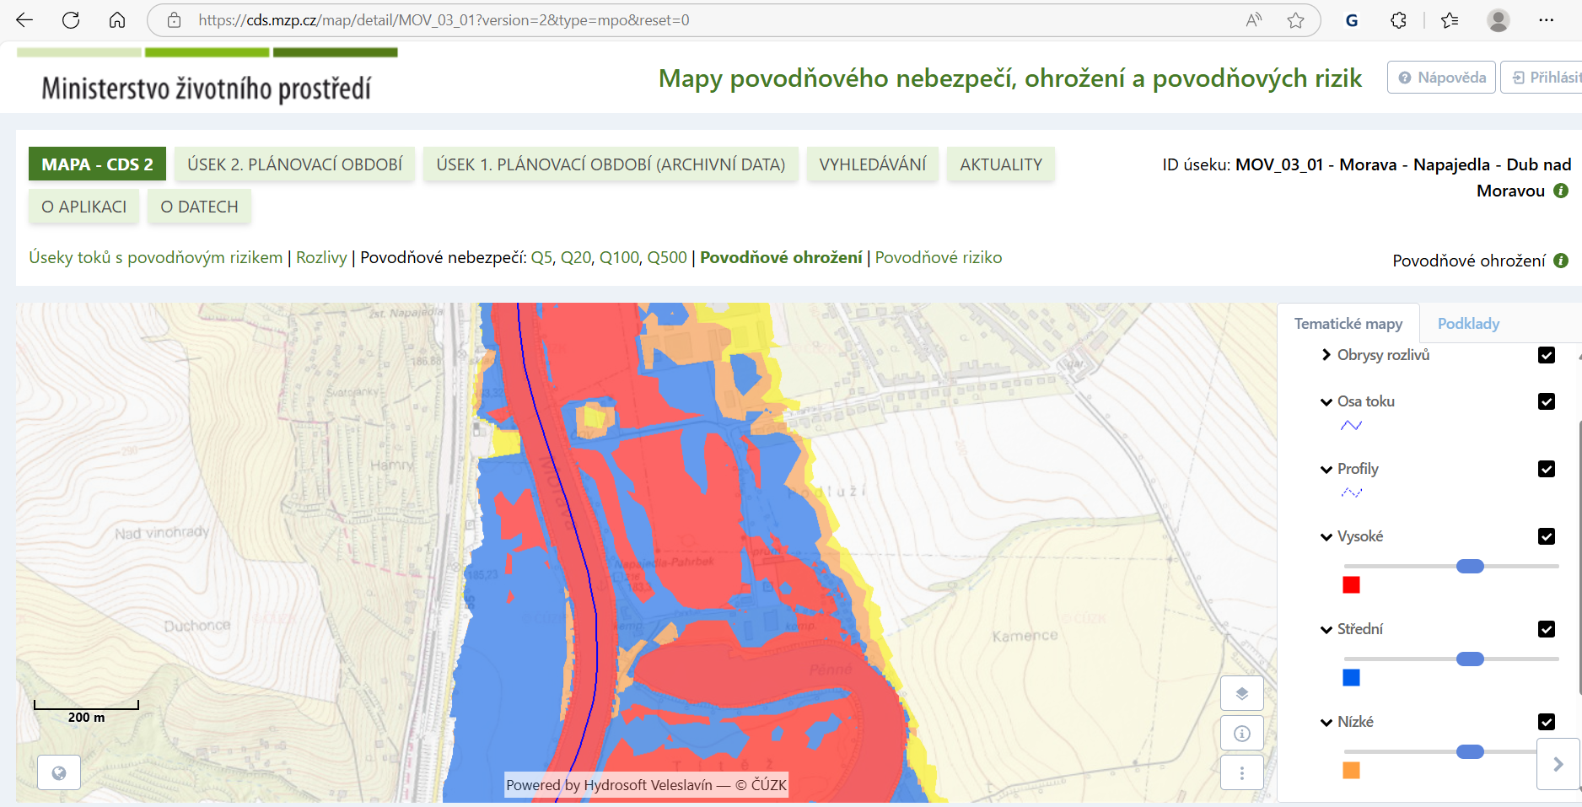This screenshot has width=1582, height=807.
Task: Switch to the Podklady tab
Action: point(1467,324)
